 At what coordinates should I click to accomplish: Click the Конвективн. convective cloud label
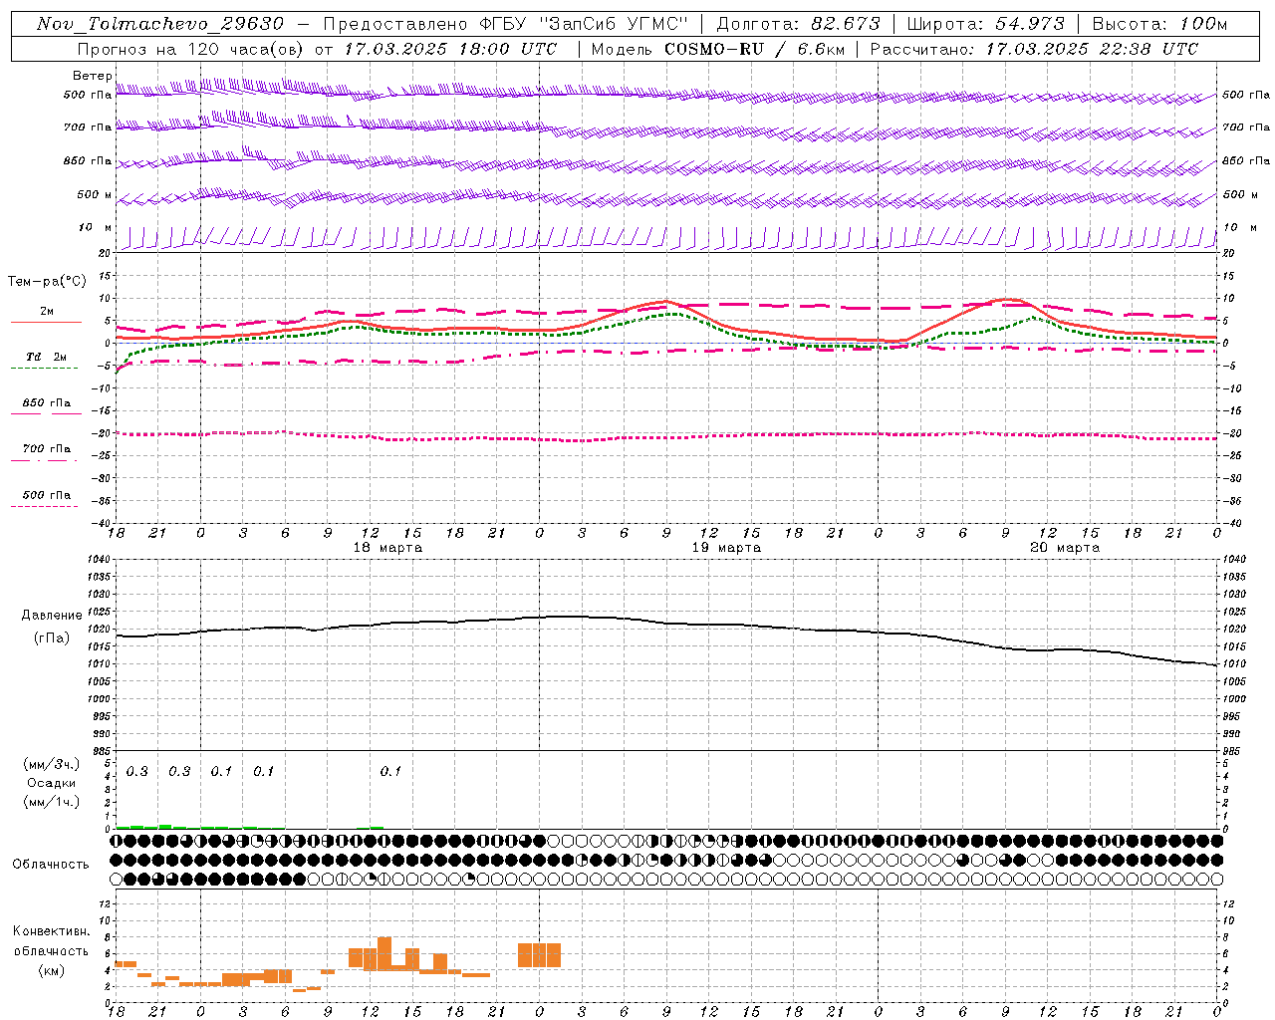pyautogui.click(x=52, y=931)
